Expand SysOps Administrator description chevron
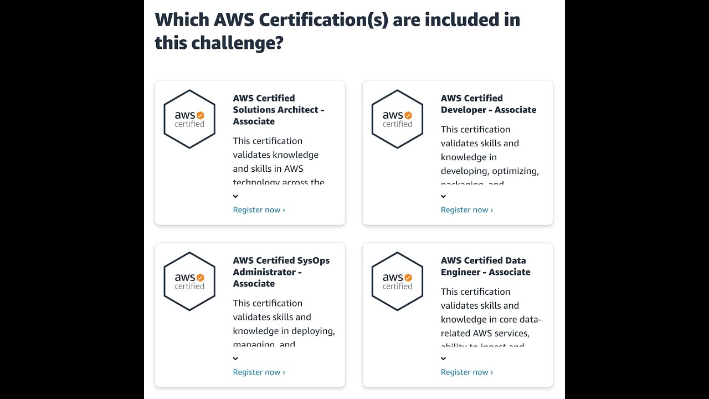 pyautogui.click(x=235, y=359)
